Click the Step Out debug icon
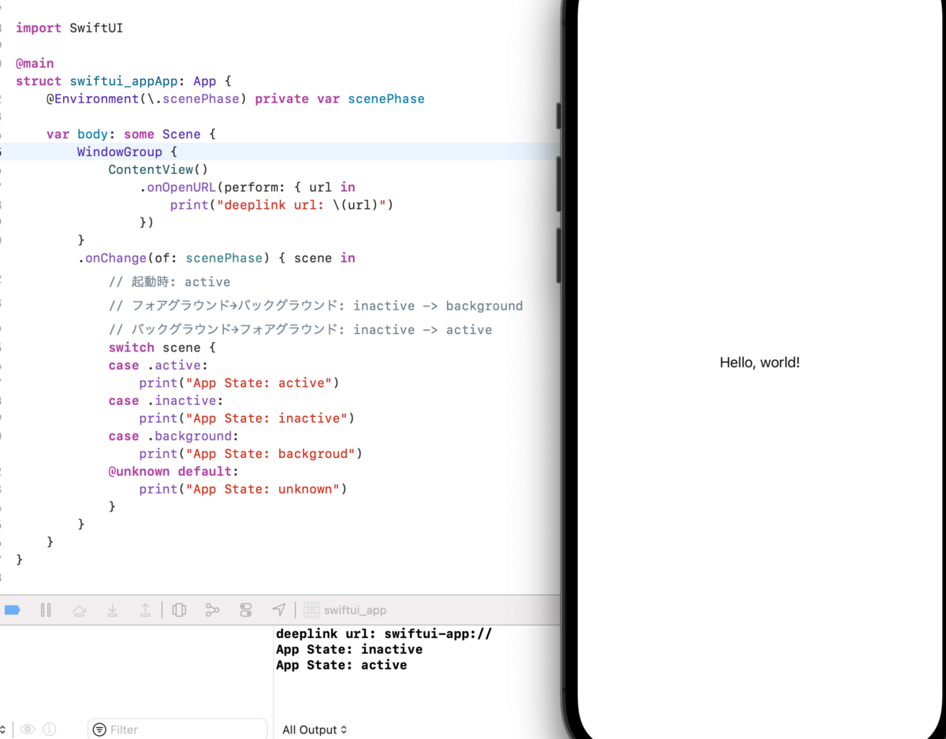Screen dimensions: 946x739 [x=145, y=610]
